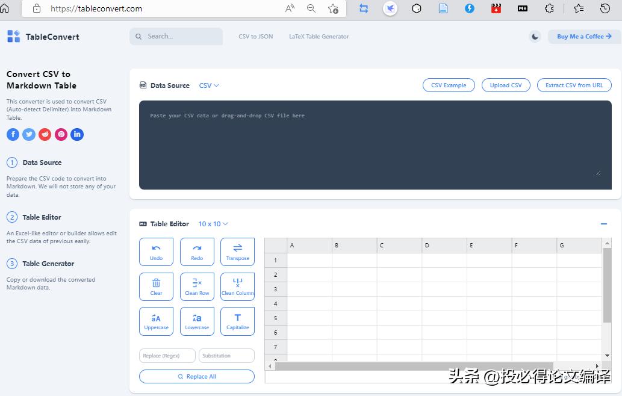
Task: Click the table horizontal scrollbar thumb
Action: point(414,366)
